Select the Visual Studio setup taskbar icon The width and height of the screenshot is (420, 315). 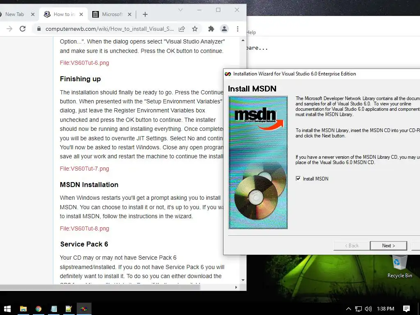click(84, 309)
